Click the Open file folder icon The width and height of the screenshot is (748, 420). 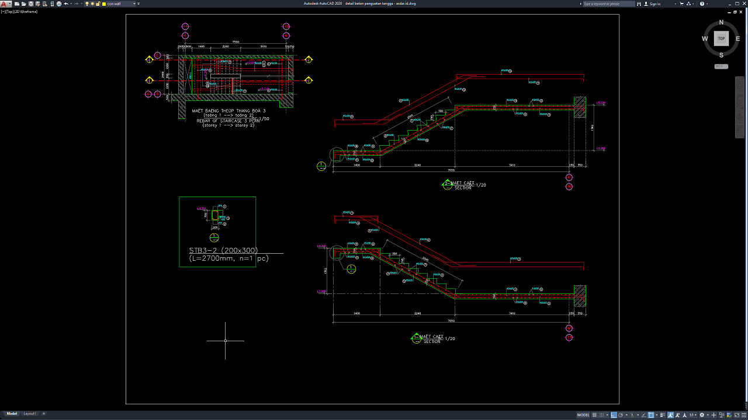coord(23,3)
